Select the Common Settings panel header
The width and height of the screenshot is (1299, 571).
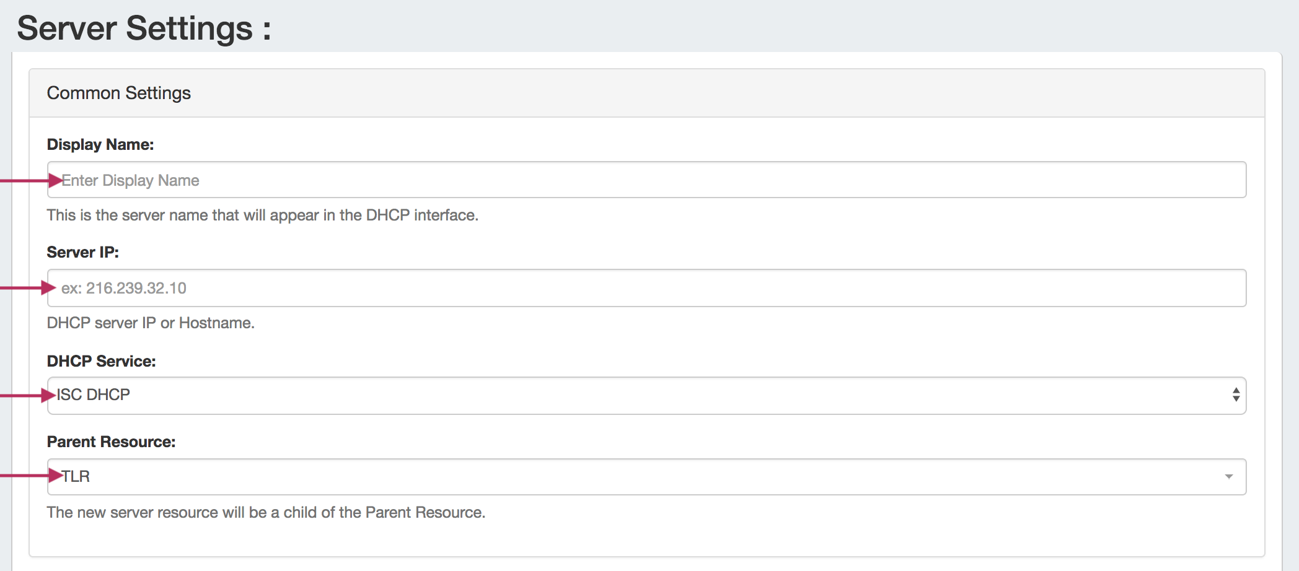(x=118, y=93)
